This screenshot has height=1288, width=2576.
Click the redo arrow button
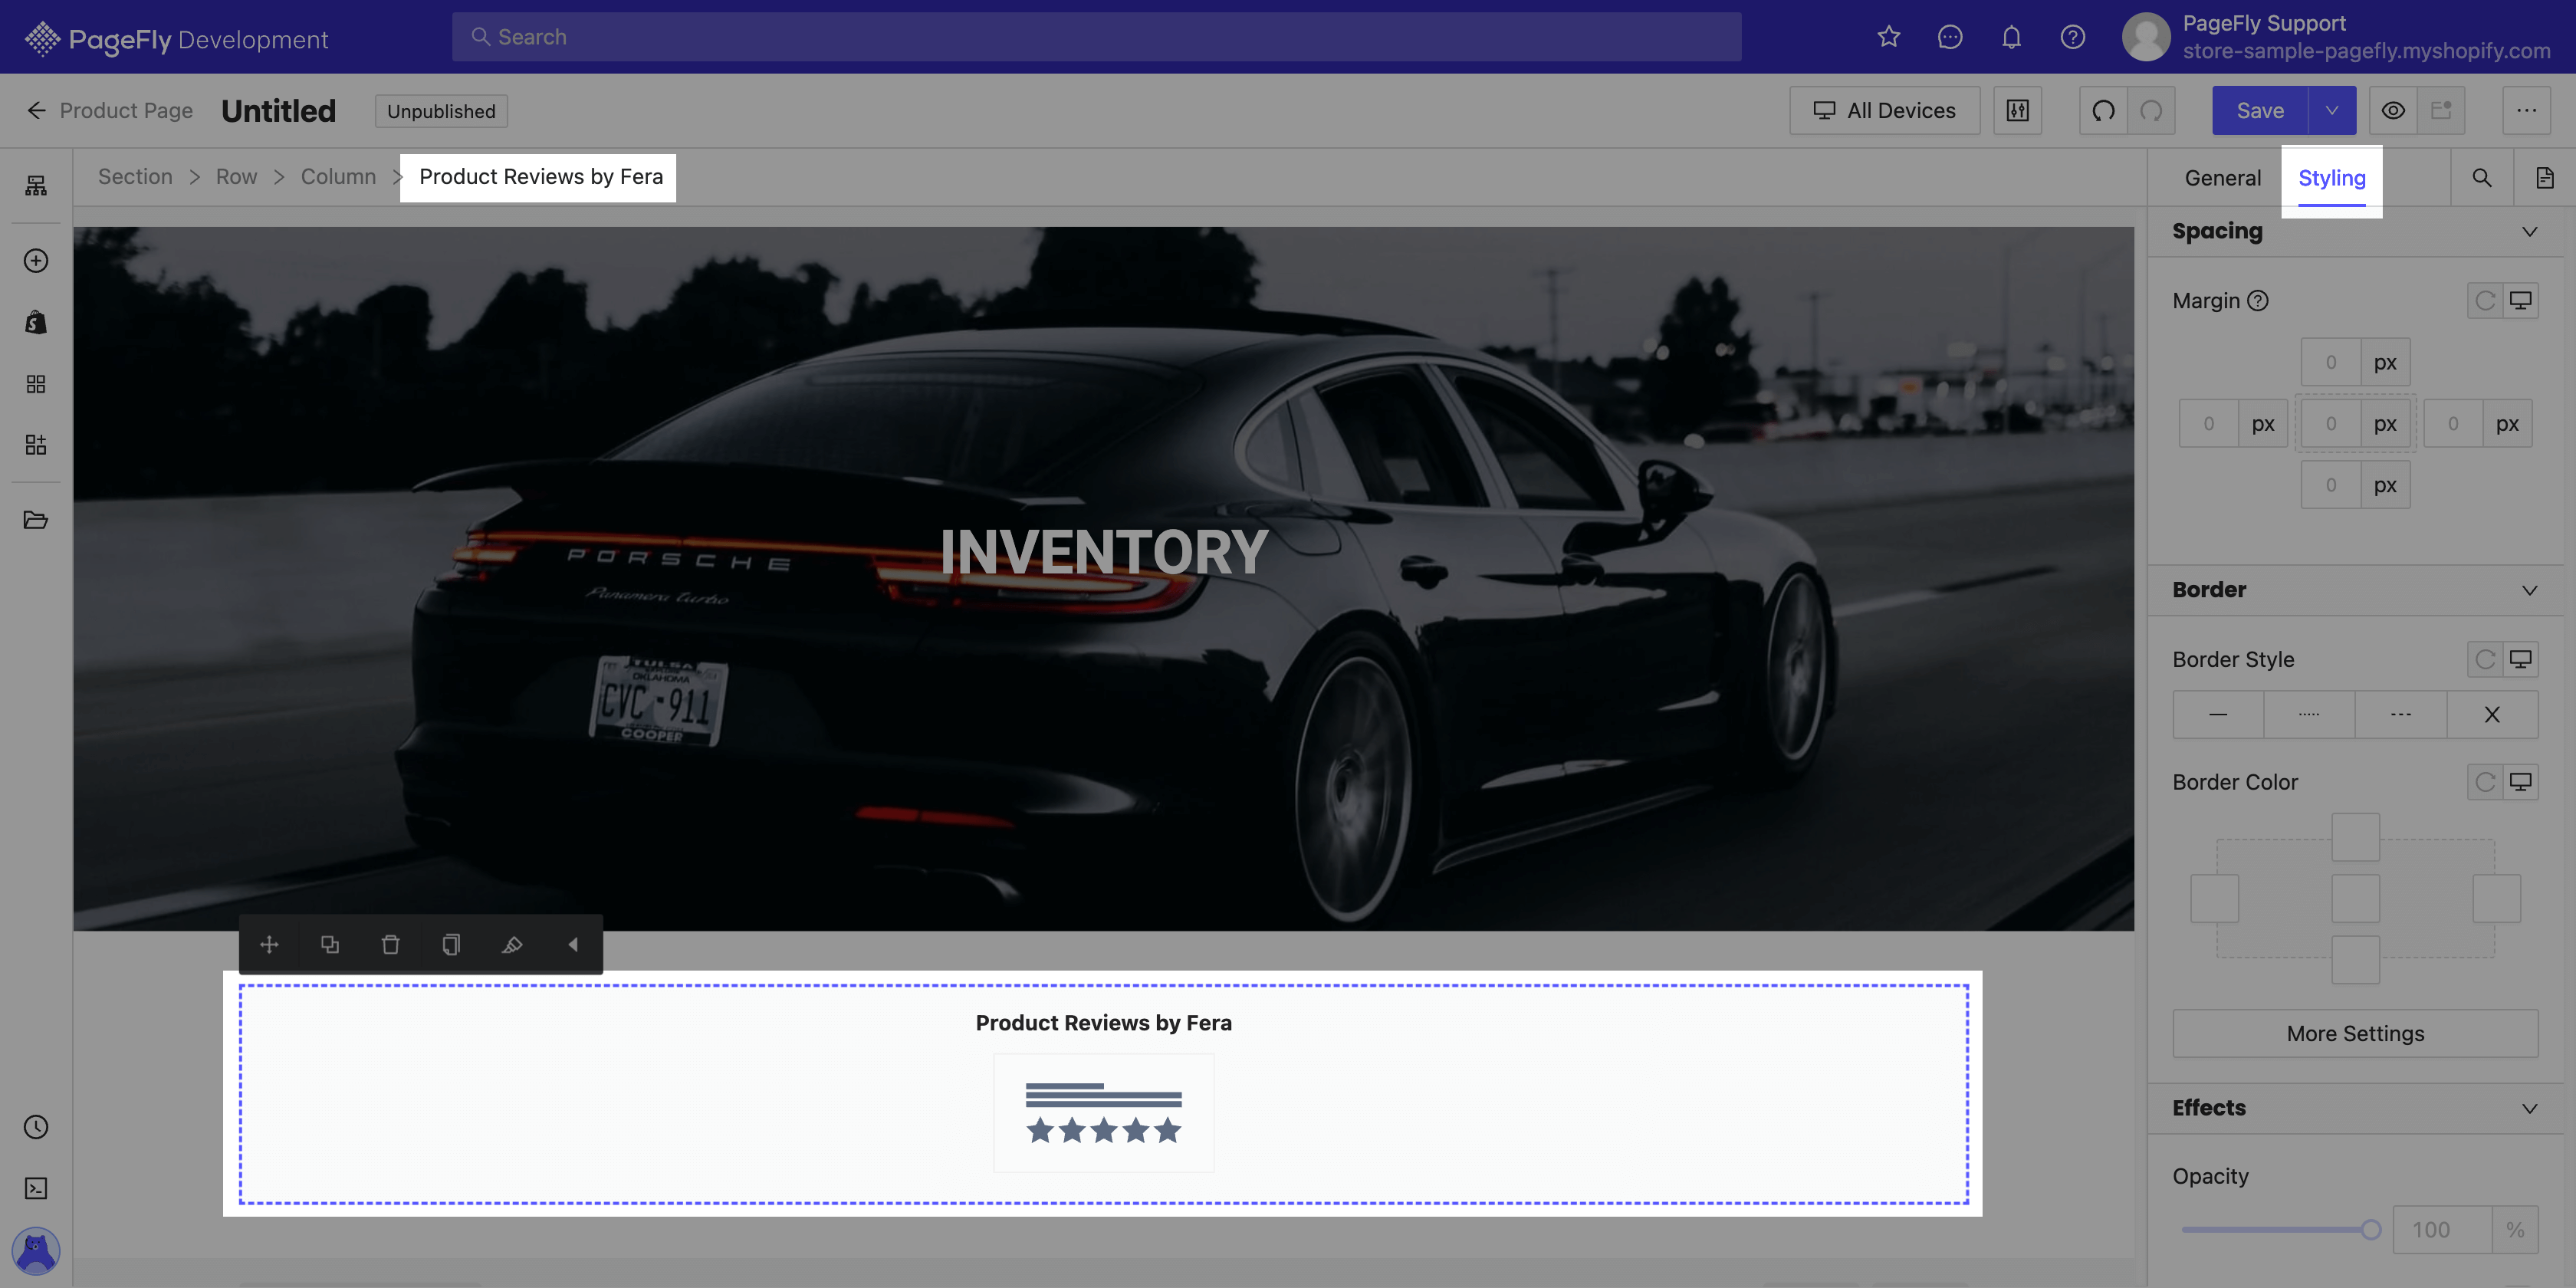pyautogui.click(x=2151, y=110)
